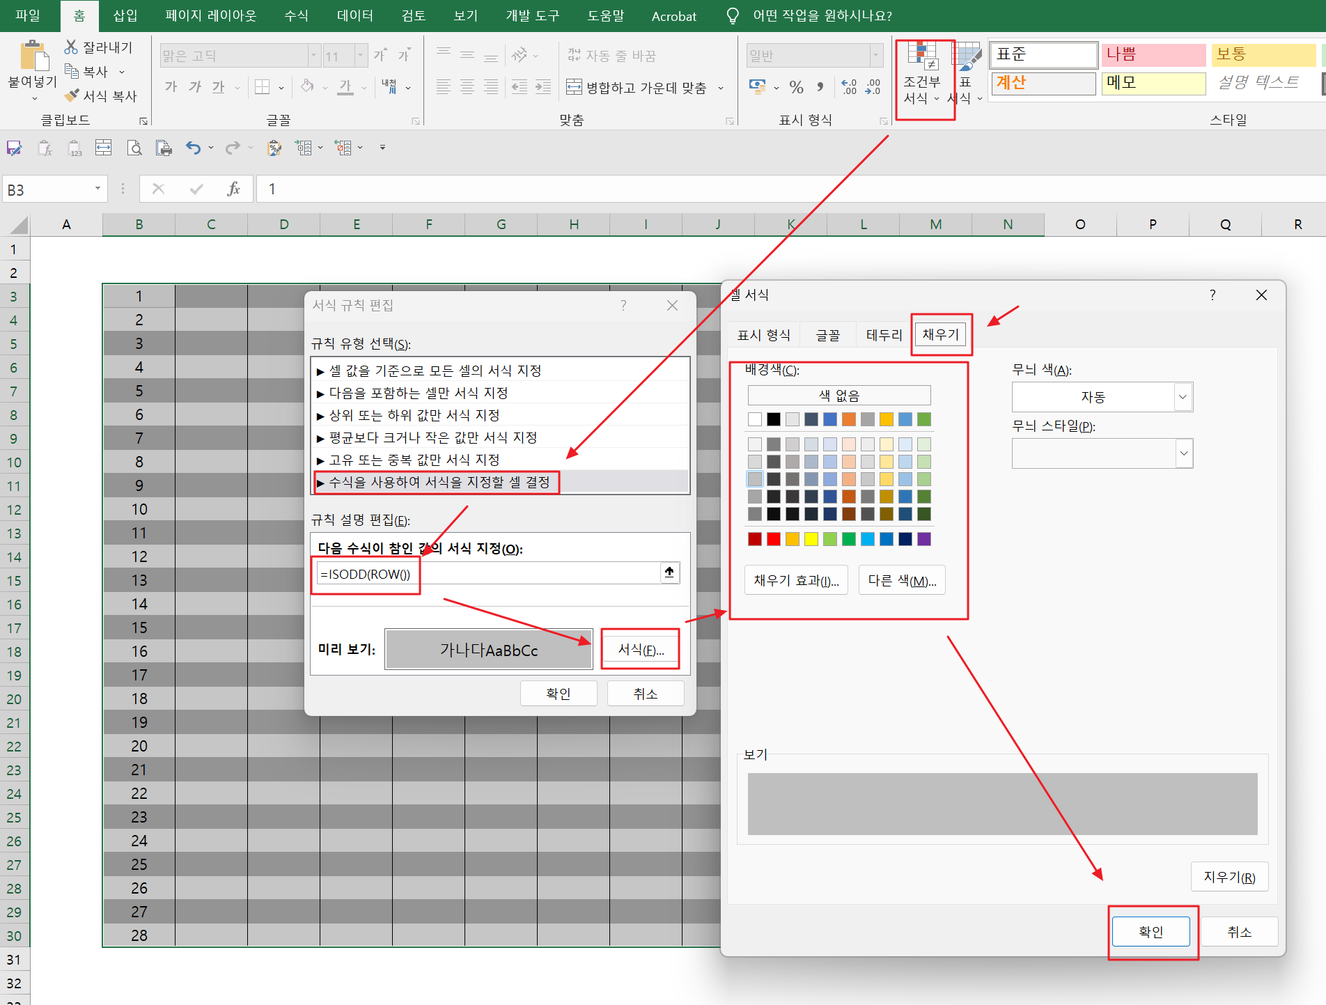Click the decrease font size icon
The height and width of the screenshot is (1005, 1326).
tap(404, 55)
